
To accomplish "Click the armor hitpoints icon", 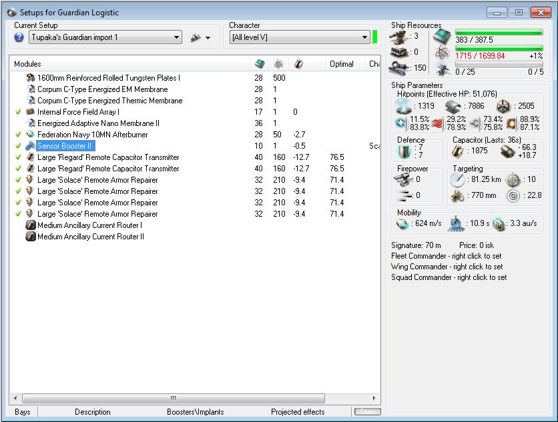I will click(x=453, y=106).
